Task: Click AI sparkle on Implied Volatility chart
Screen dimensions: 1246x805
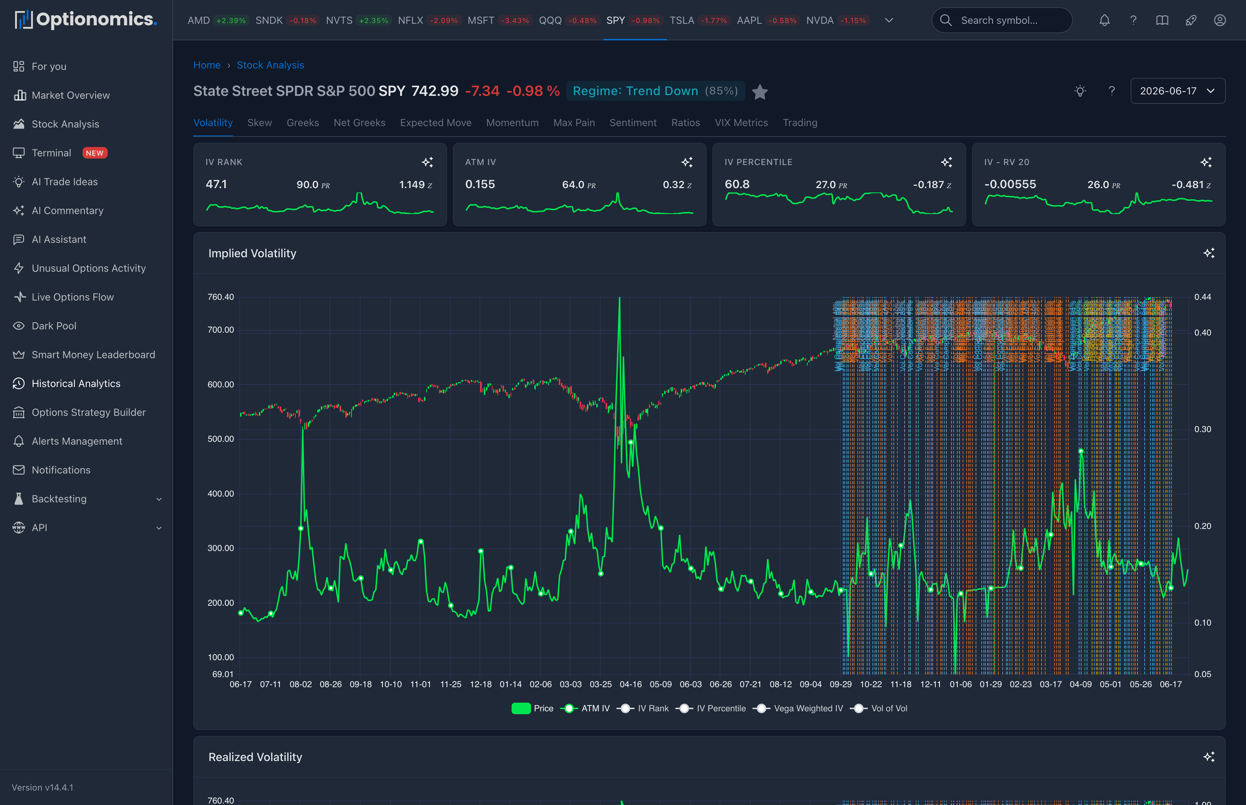Action: click(x=1209, y=253)
